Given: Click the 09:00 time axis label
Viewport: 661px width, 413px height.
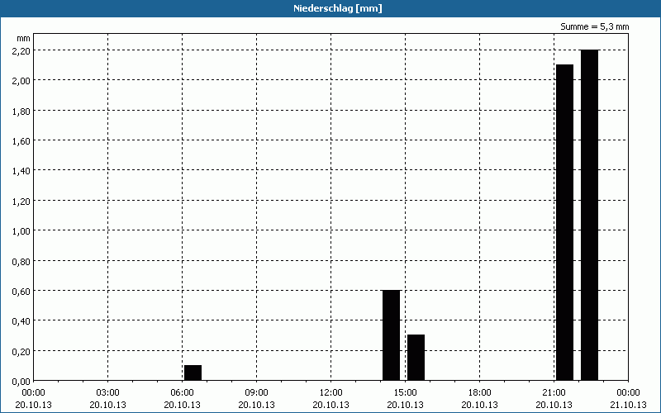Looking at the screenshot, I should 257,393.
